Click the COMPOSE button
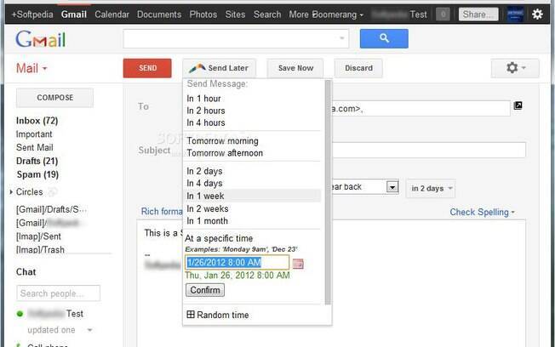 (x=54, y=98)
